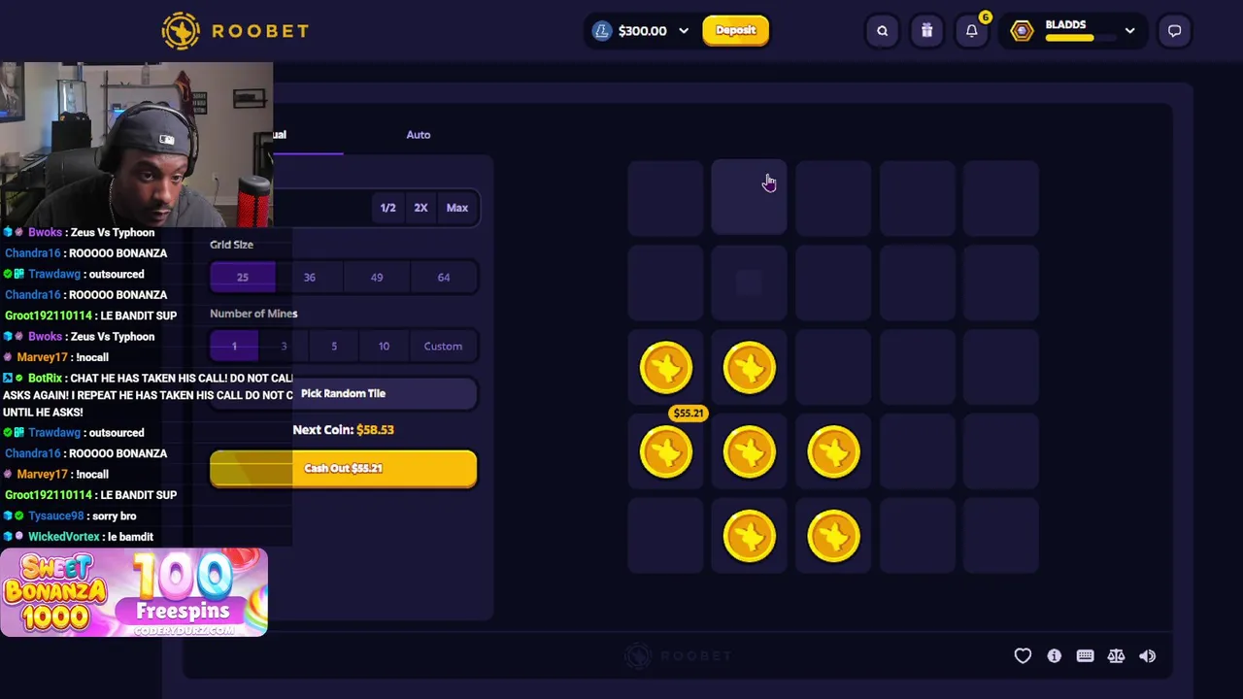
Task: Click chat username WickedVortex
Action: click(63, 537)
